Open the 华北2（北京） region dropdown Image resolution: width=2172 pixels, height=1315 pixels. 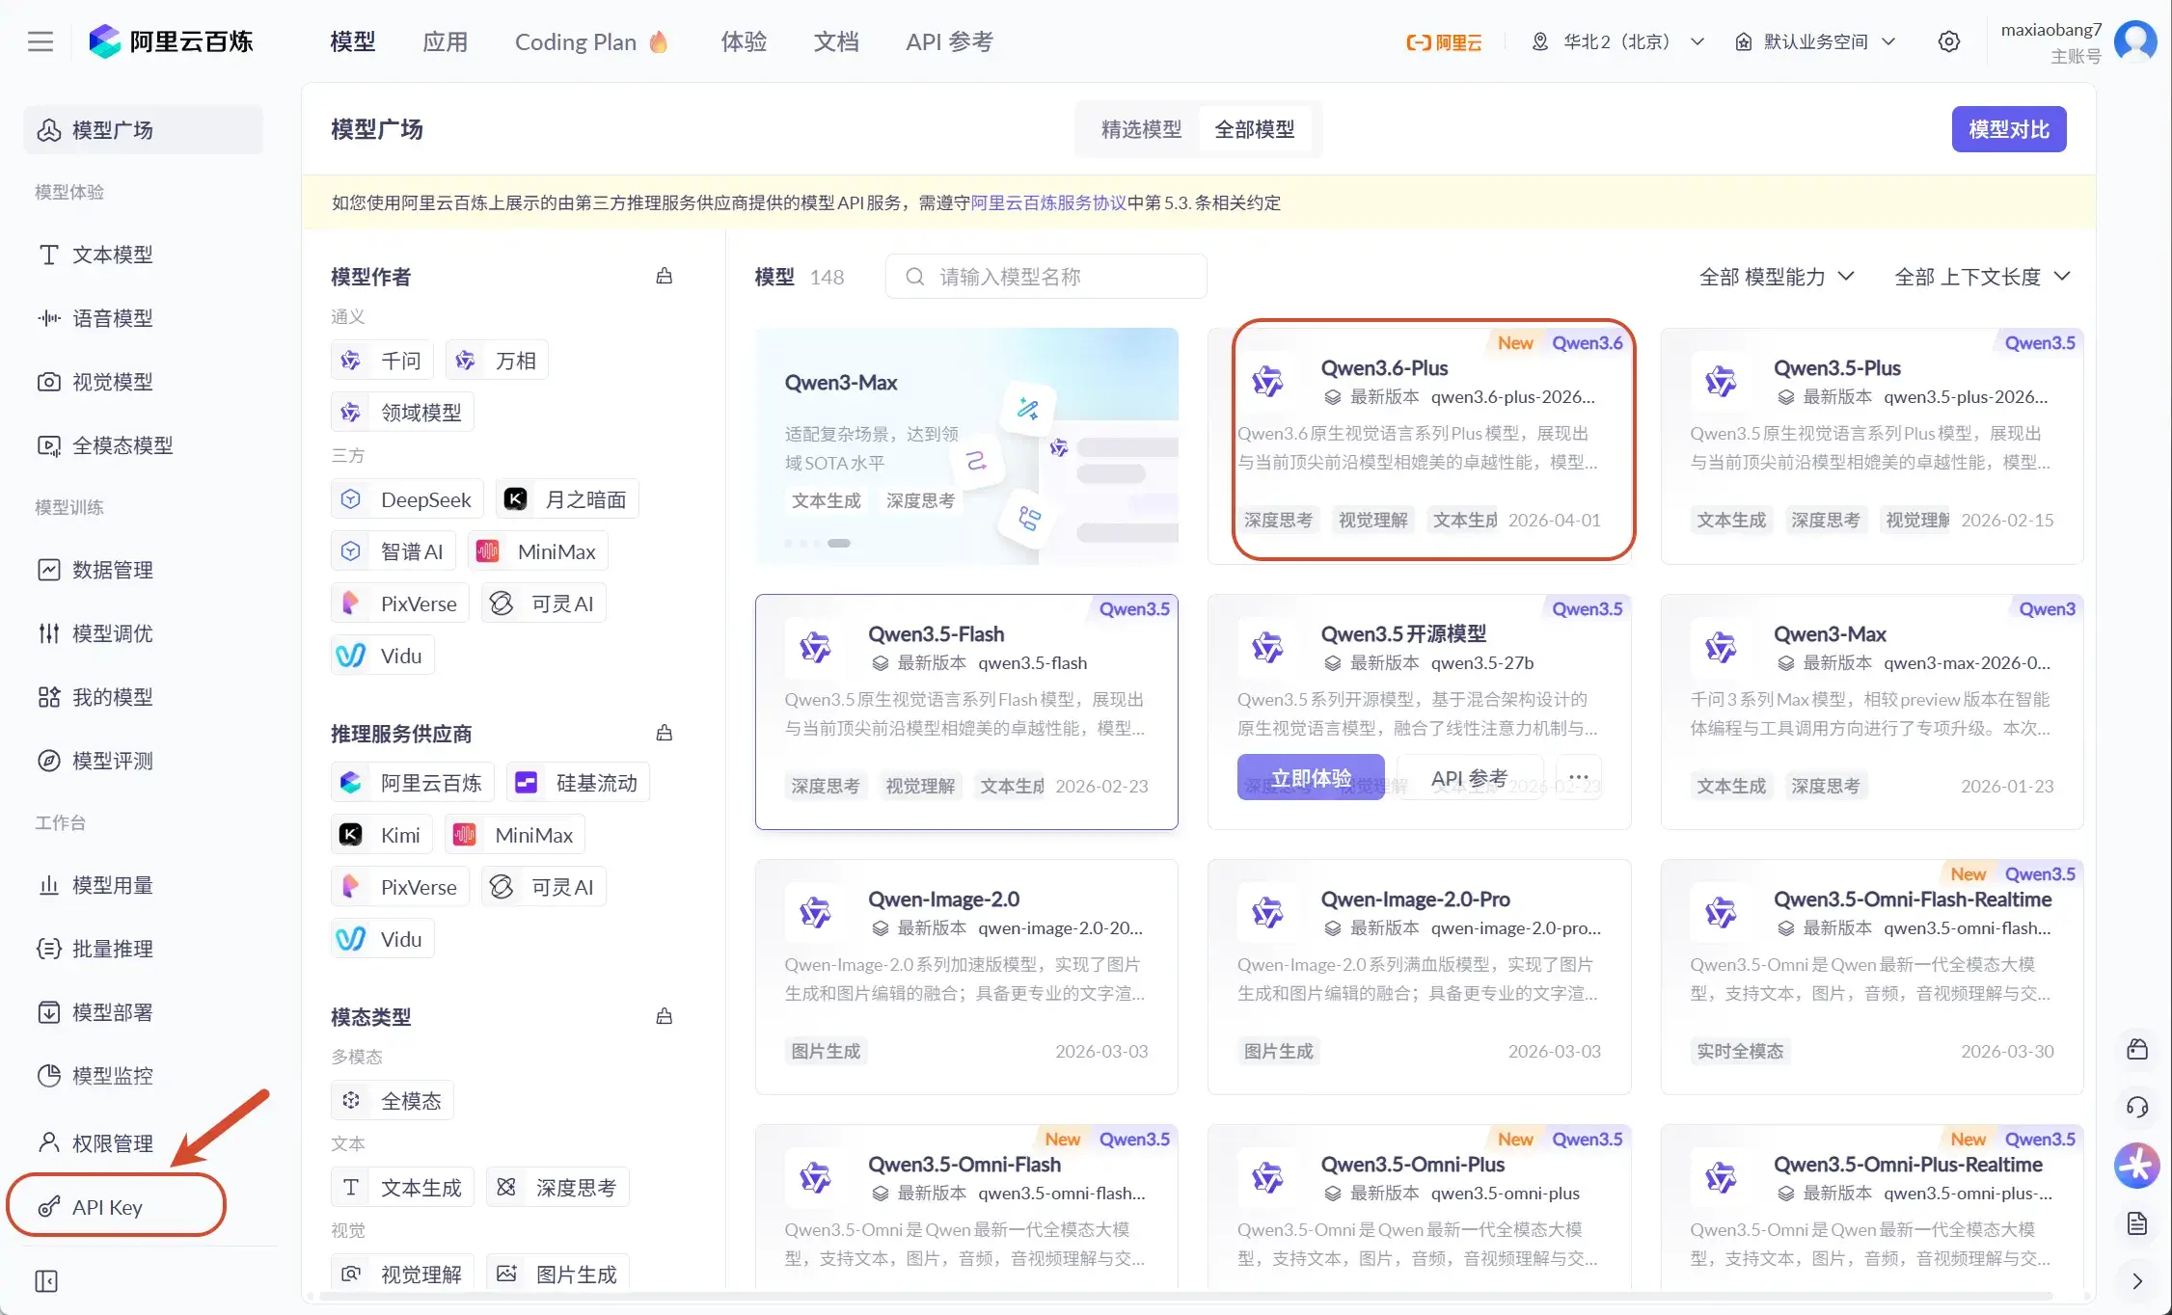(1617, 41)
